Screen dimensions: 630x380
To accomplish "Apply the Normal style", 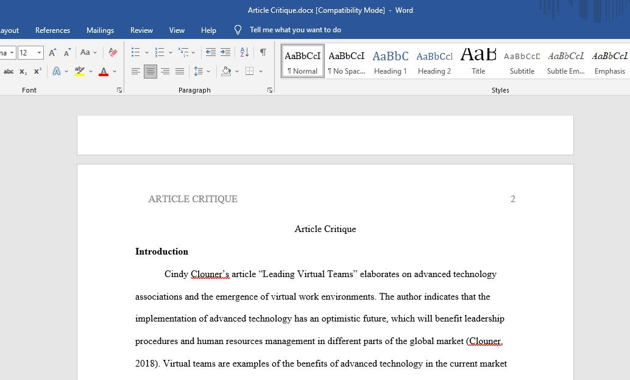I will point(303,61).
